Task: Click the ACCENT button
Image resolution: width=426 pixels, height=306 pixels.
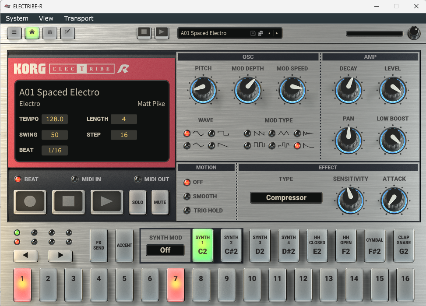Action: coord(124,246)
